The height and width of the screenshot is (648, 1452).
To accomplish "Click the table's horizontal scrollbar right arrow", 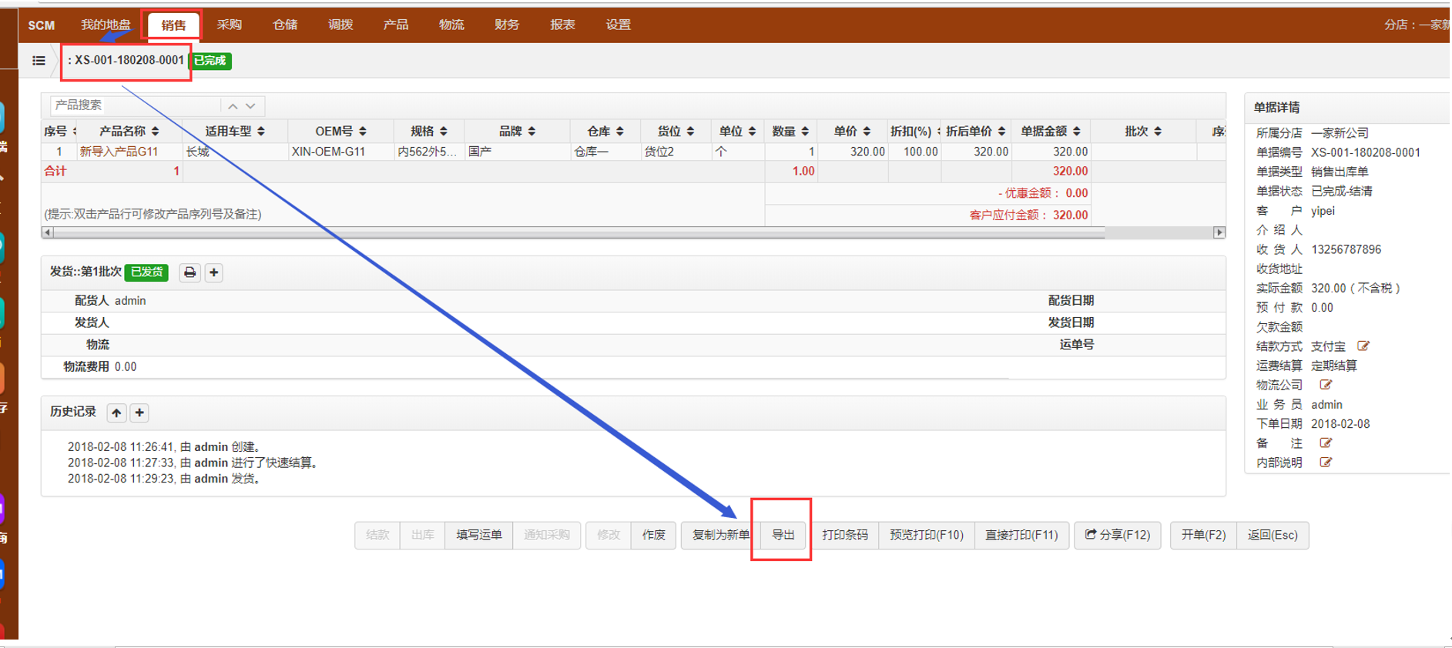I will click(x=1219, y=232).
